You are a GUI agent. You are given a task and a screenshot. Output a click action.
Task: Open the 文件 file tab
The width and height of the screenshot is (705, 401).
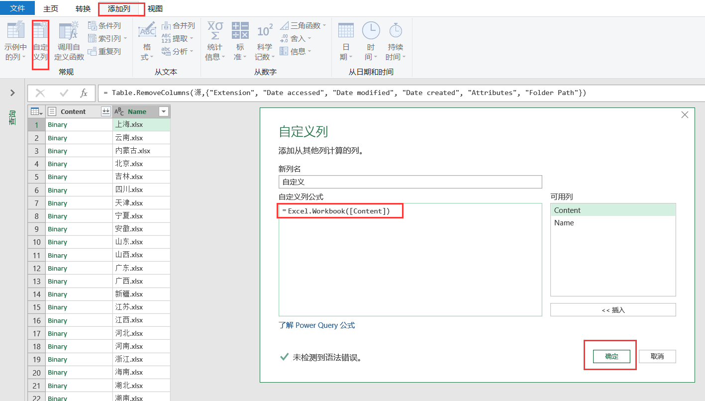pos(17,8)
